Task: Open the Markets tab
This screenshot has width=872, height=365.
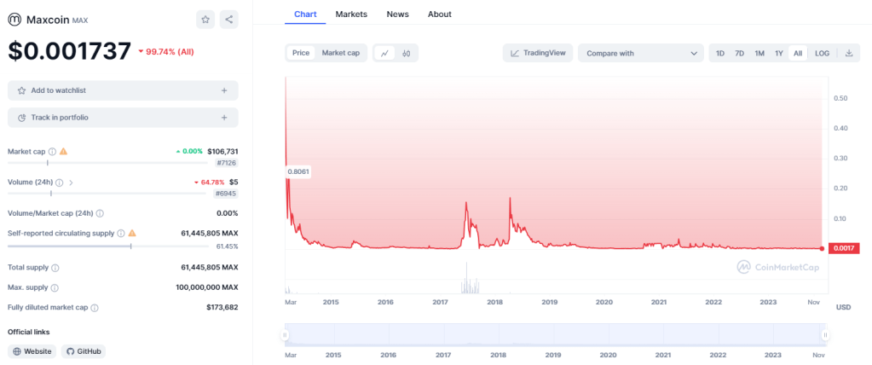Action: point(351,14)
